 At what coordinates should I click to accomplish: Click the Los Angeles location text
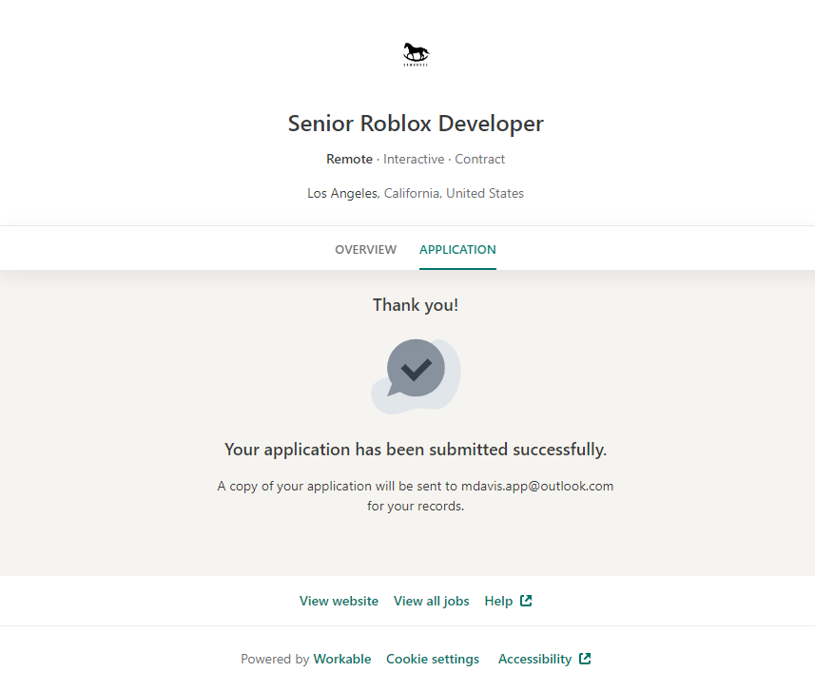pos(343,193)
